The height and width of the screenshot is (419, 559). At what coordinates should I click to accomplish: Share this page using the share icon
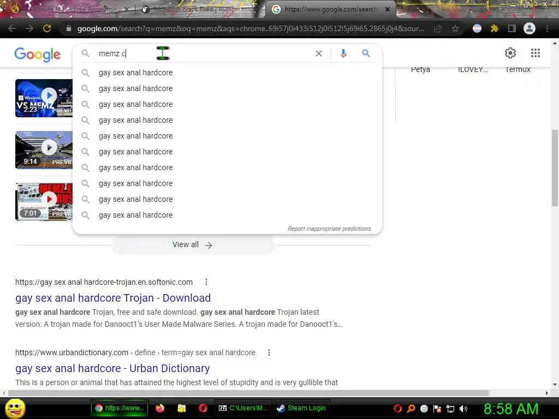[438, 29]
